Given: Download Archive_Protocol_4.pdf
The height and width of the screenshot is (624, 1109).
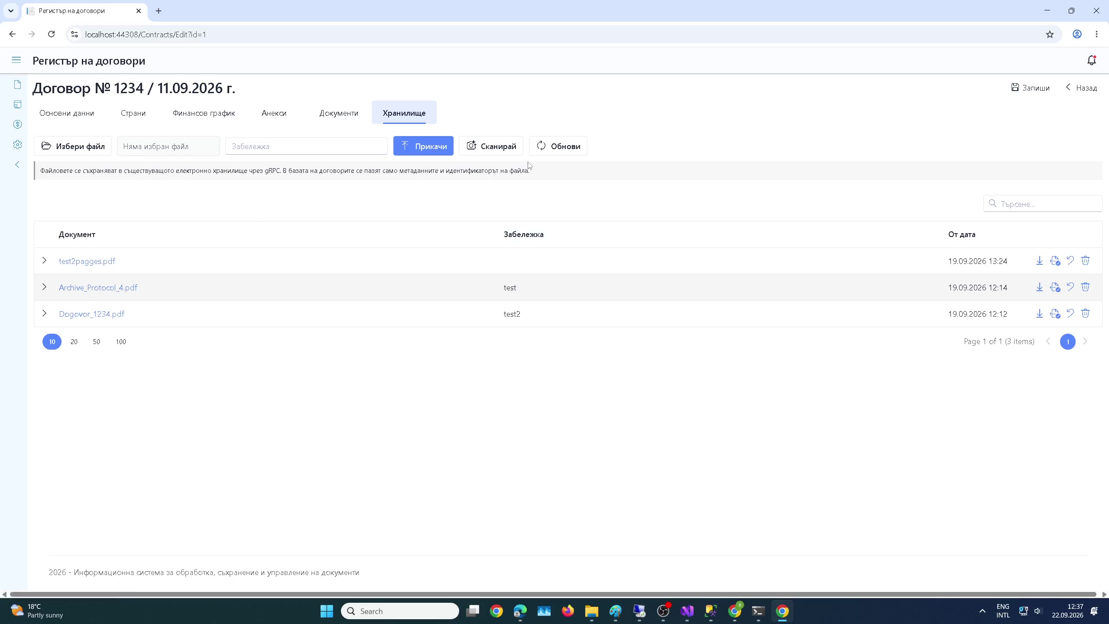Looking at the screenshot, I should (x=1039, y=287).
